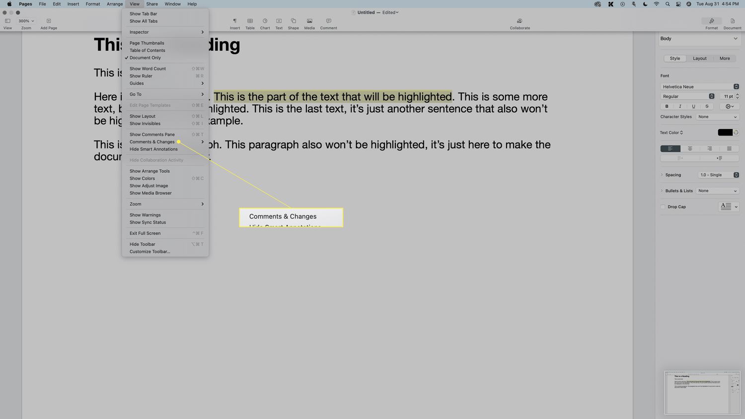Open the Helvetica Neue font dropdown
Image resolution: width=745 pixels, height=419 pixels.
699,87
